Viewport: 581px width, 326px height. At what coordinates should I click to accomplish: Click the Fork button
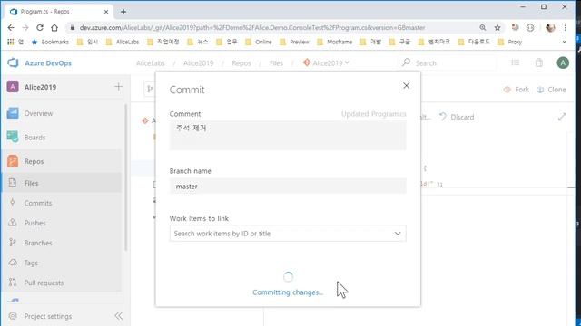pos(517,90)
